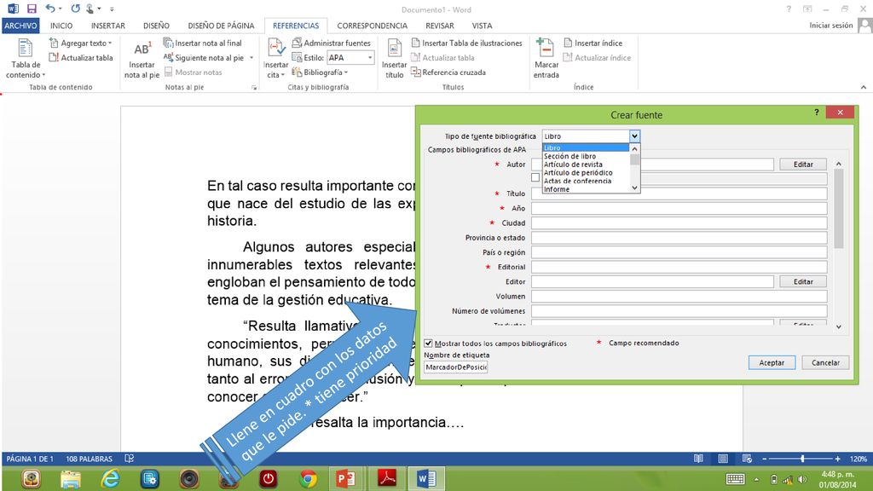
Task: Undo last action in quick access toolbar
Action: tap(50, 9)
